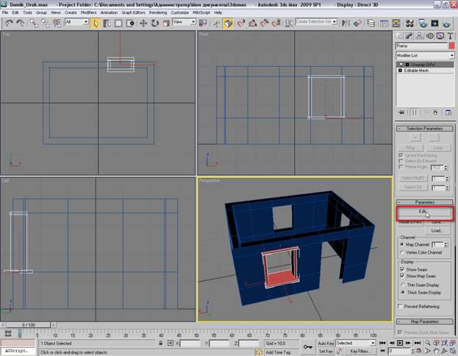The width and height of the screenshot is (458, 356).
Task: Open the Modify panel tab icon
Action: [x=409, y=36]
